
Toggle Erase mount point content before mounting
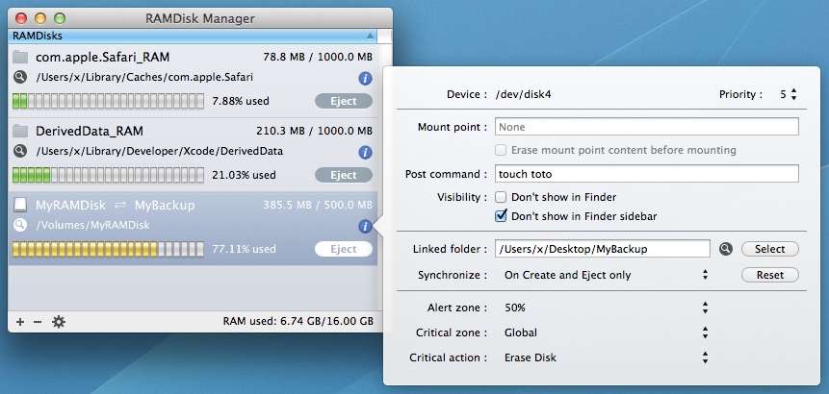point(500,150)
